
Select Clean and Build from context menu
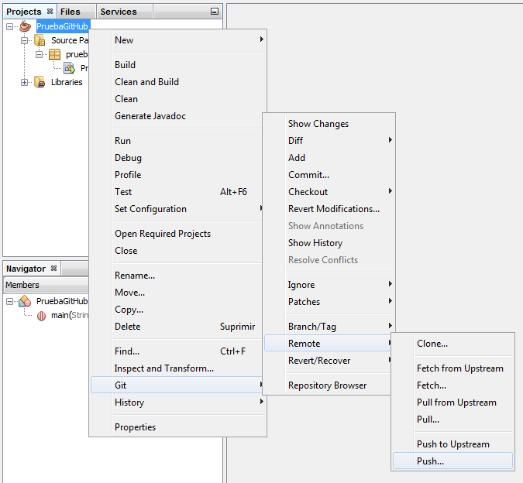pyautogui.click(x=146, y=82)
